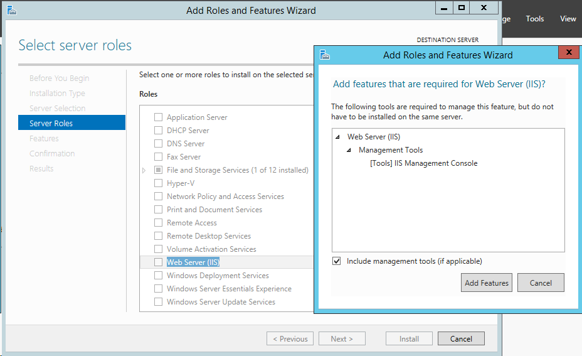This screenshot has width=582, height=356.
Task: Toggle Include management tools checkbox
Action: pyautogui.click(x=337, y=261)
